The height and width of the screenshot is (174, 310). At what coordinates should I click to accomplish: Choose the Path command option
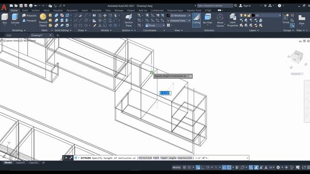coord(156,158)
